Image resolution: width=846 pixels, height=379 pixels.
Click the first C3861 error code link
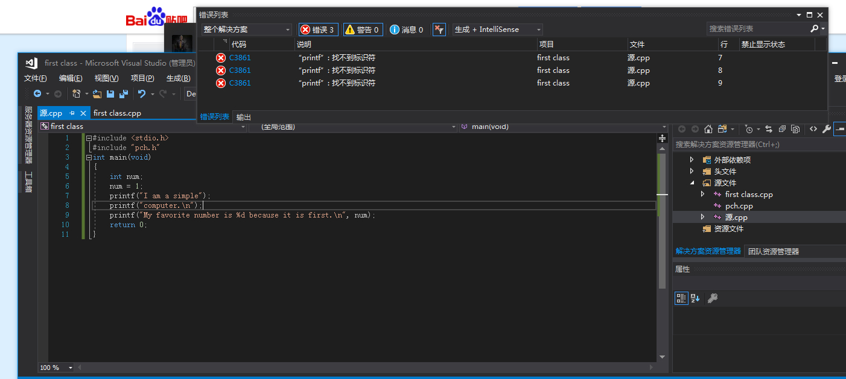tap(240, 58)
